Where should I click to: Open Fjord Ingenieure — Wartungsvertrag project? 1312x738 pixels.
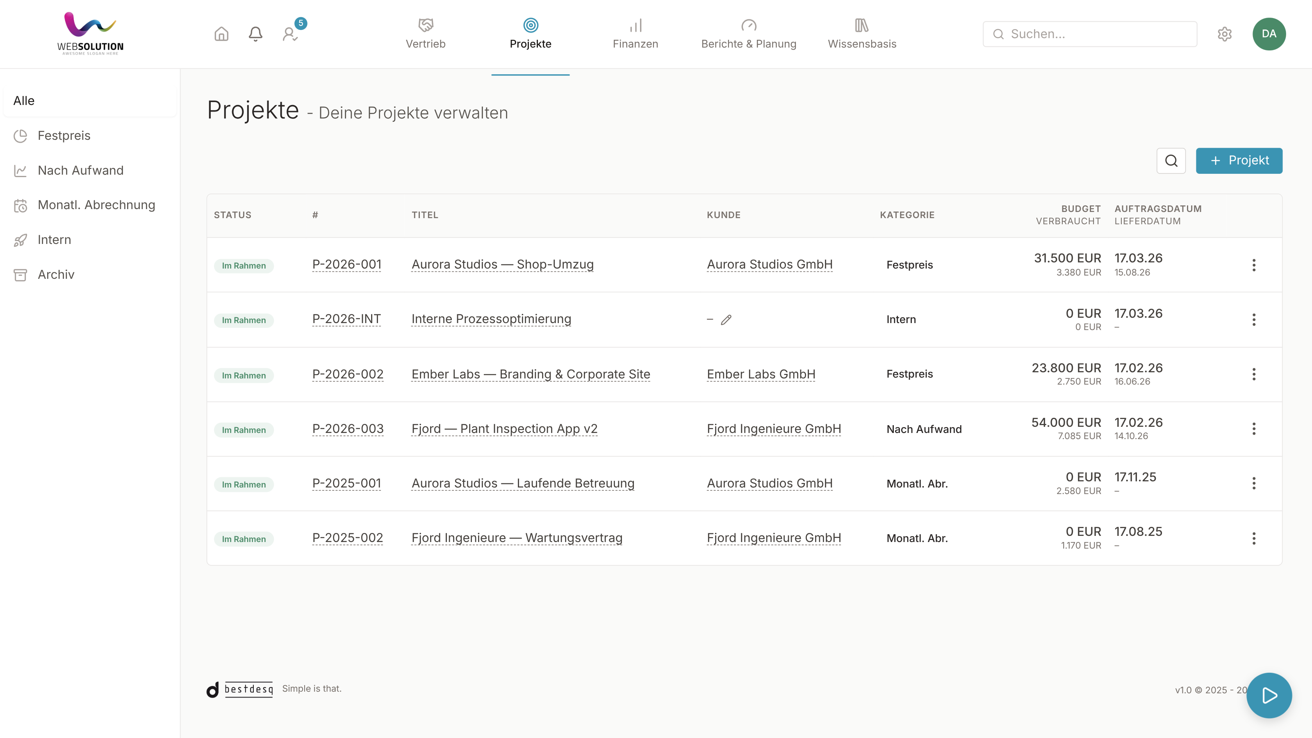tap(517, 538)
